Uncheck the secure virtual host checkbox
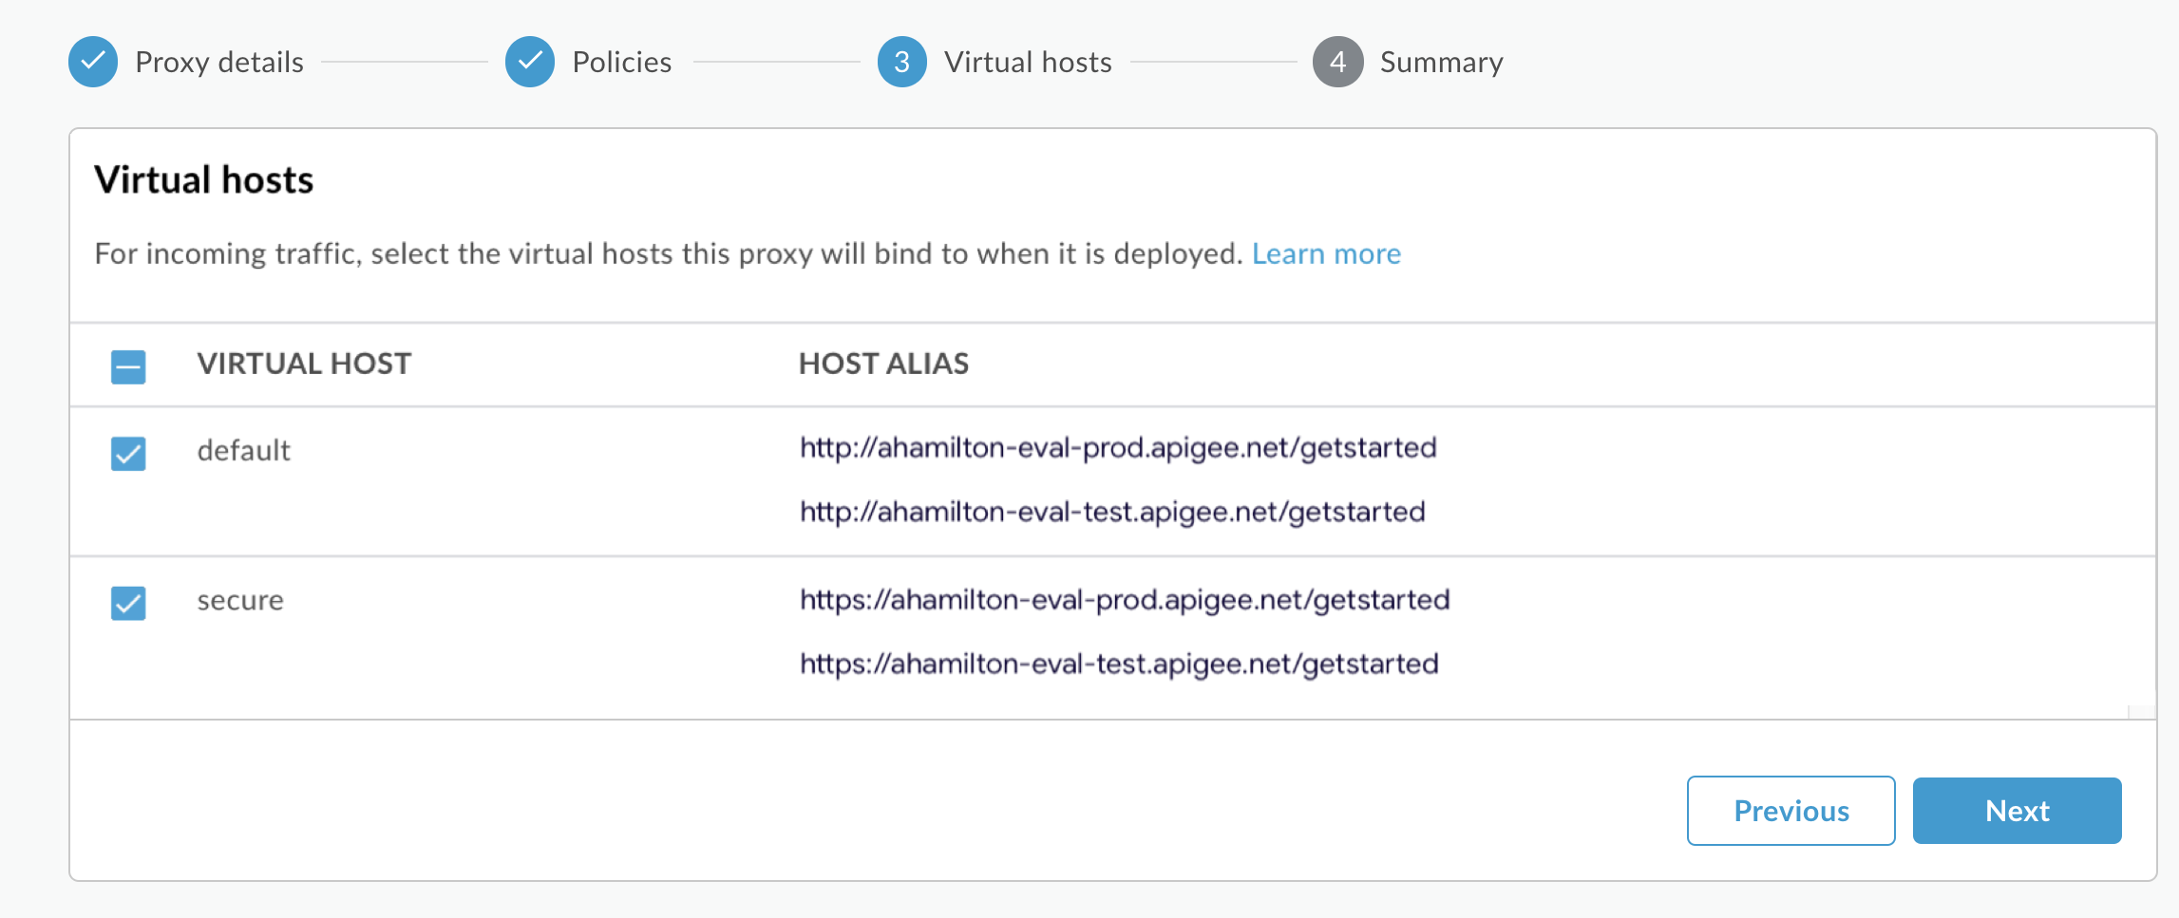 128,603
